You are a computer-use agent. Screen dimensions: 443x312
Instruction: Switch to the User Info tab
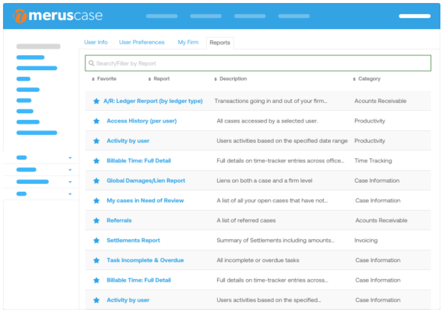pos(96,42)
